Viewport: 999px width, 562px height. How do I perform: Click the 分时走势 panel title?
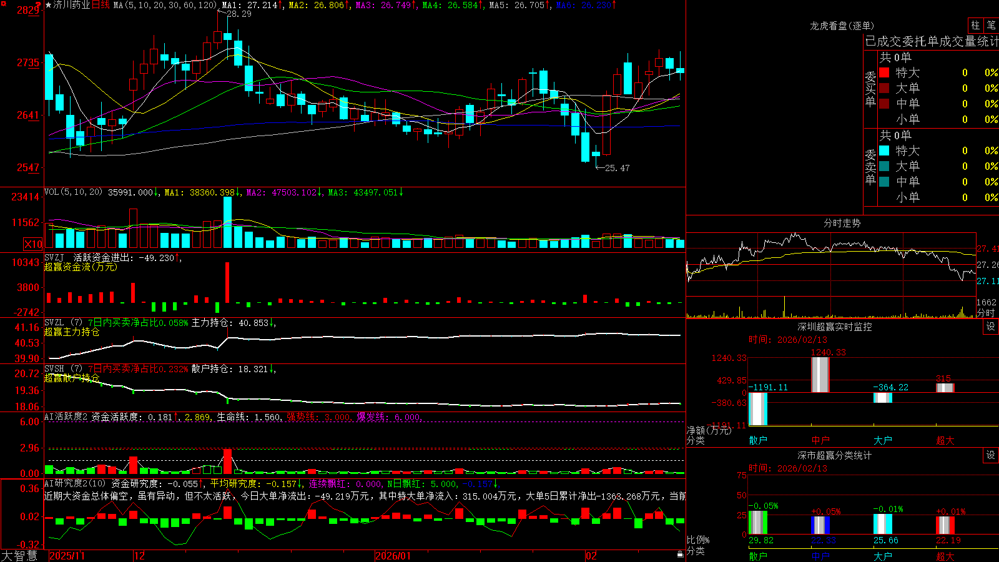842,223
